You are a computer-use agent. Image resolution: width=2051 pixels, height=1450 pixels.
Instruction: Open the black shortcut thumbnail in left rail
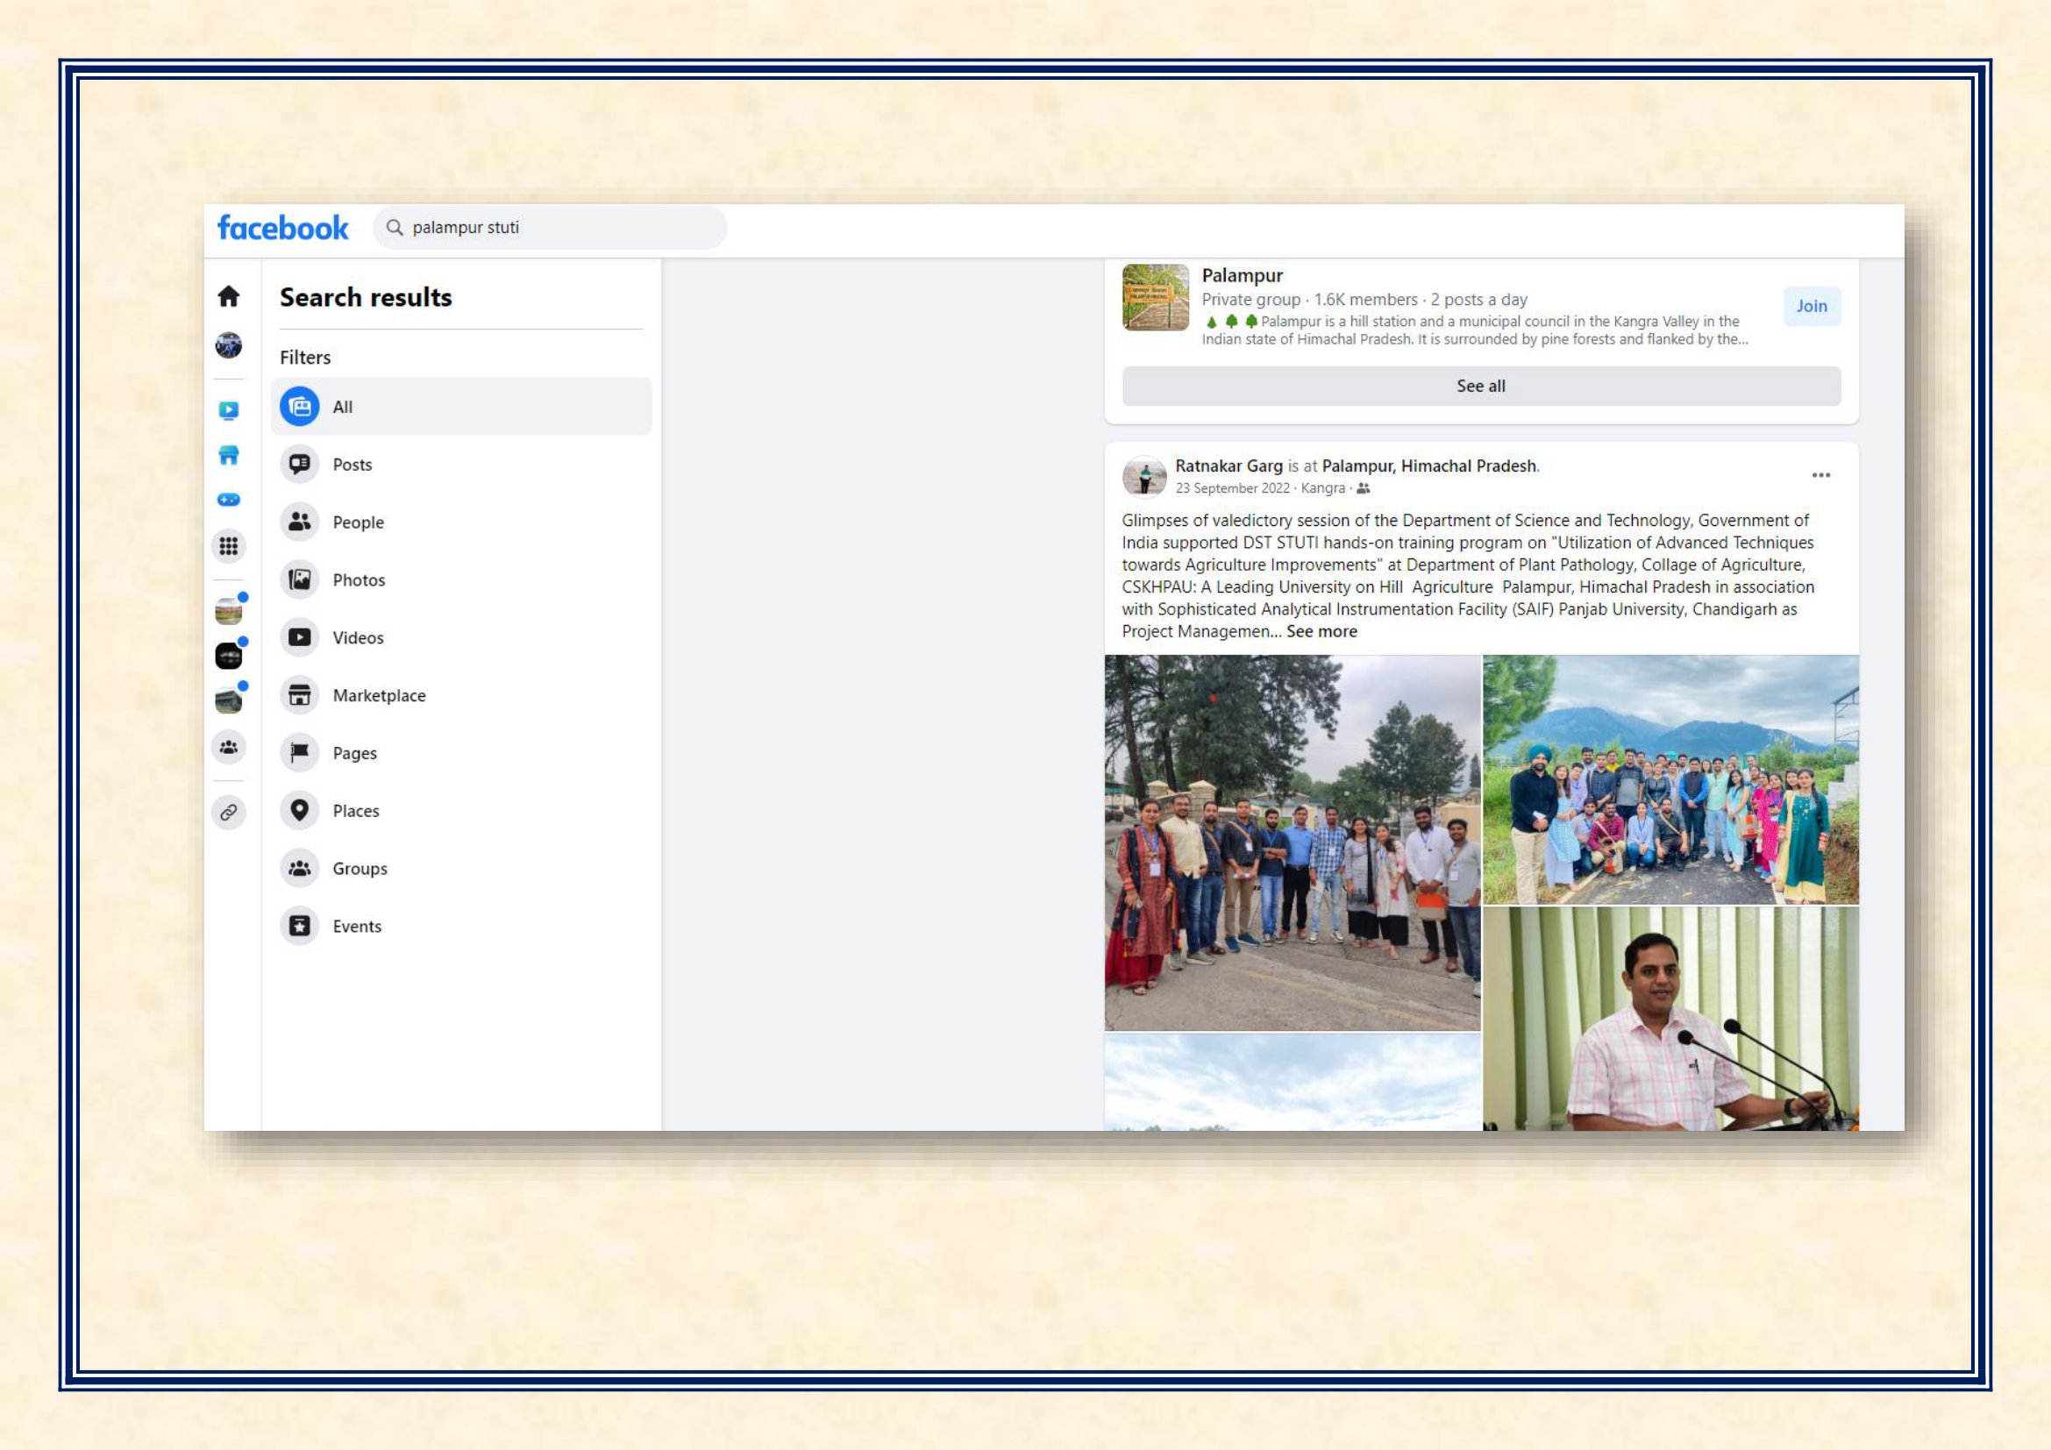(x=229, y=657)
